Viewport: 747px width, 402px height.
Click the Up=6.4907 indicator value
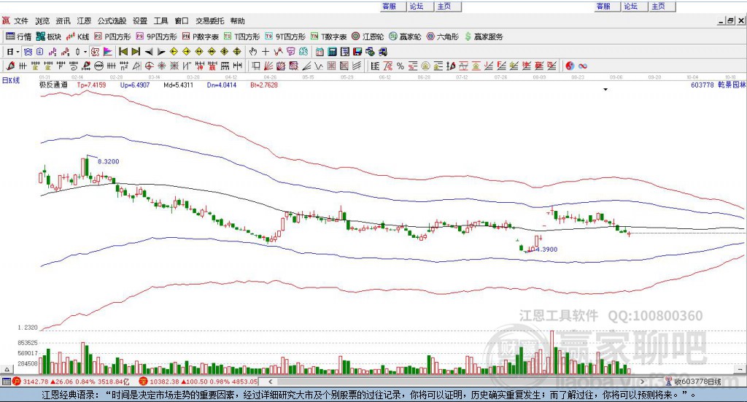[135, 85]
